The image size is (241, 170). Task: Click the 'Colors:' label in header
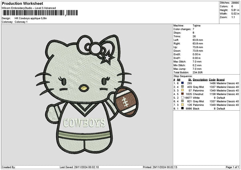click(224, 6)
